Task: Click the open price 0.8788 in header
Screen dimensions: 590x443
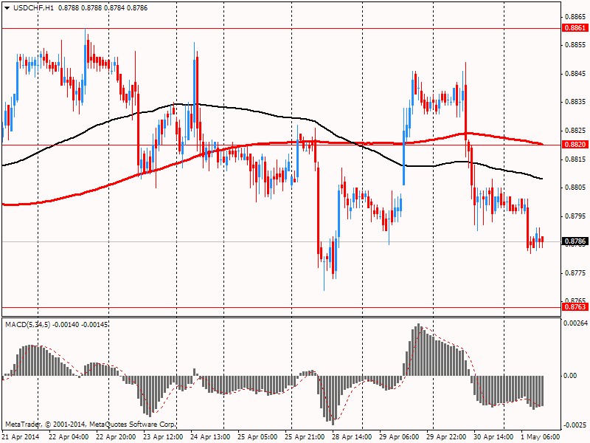Action: click(x=69, y=8)
